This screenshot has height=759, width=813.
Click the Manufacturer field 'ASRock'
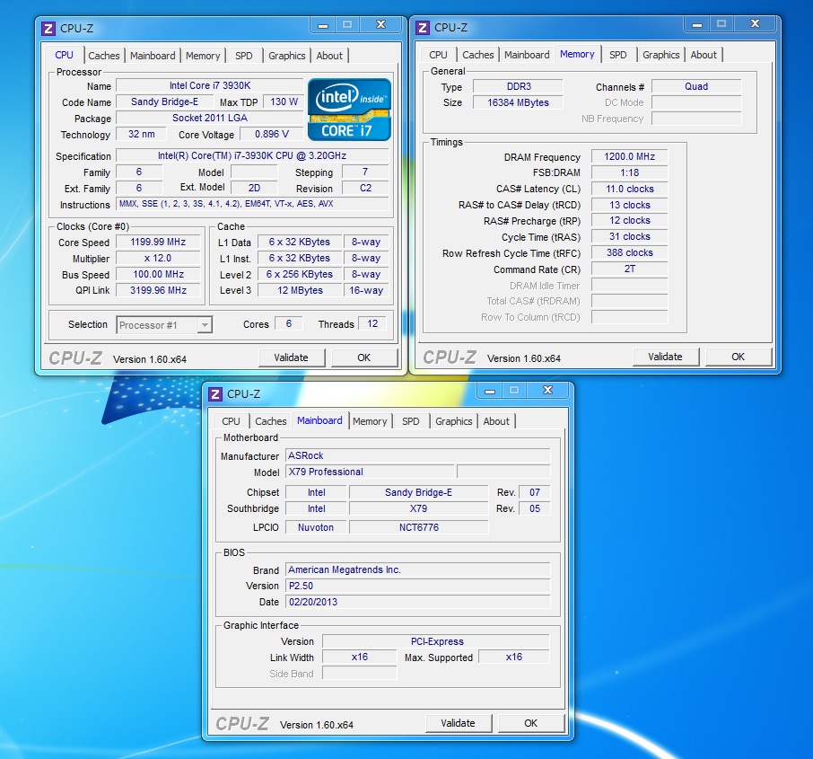coord(418,455)
